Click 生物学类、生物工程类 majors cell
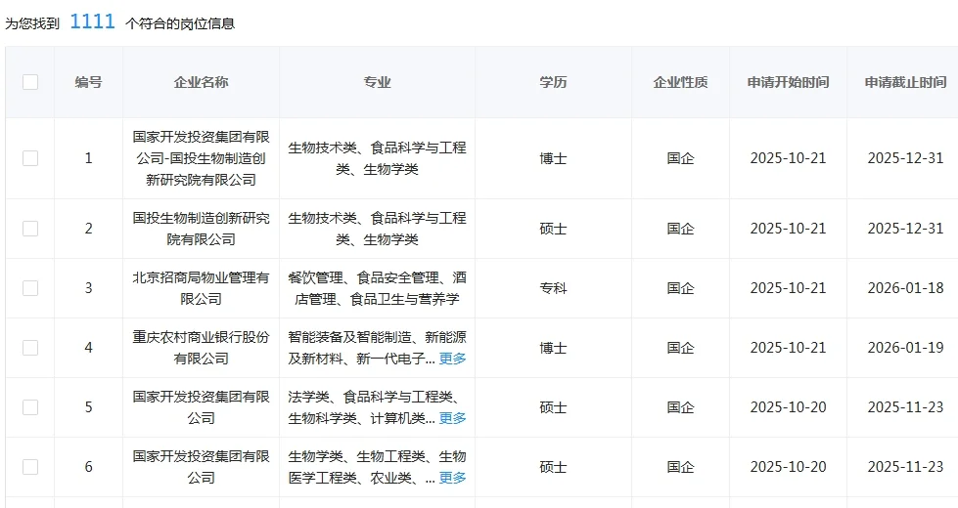This screenshot has height=508, width=958. 377,467
